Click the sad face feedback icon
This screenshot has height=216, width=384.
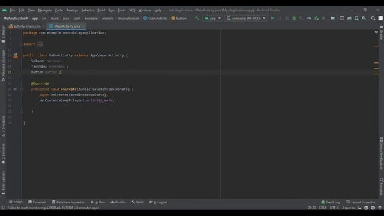(373, 208)
